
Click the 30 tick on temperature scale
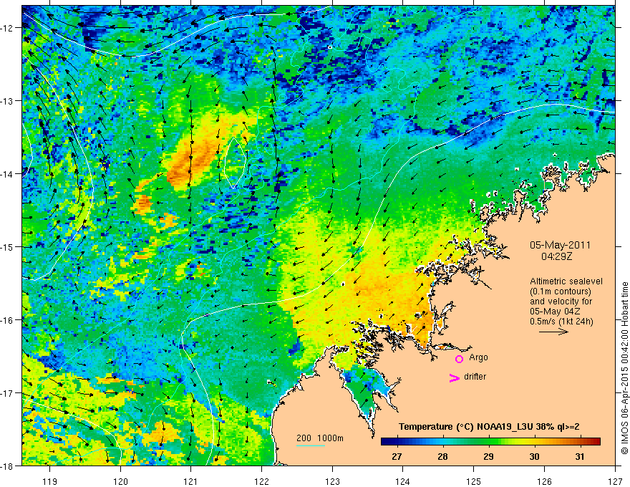pyautogui.click(x=534, y=456)
